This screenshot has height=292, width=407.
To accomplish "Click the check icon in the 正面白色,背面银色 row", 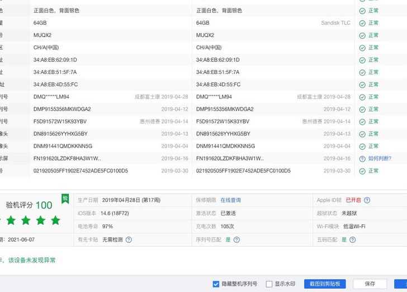I will (x=362, y=11).
